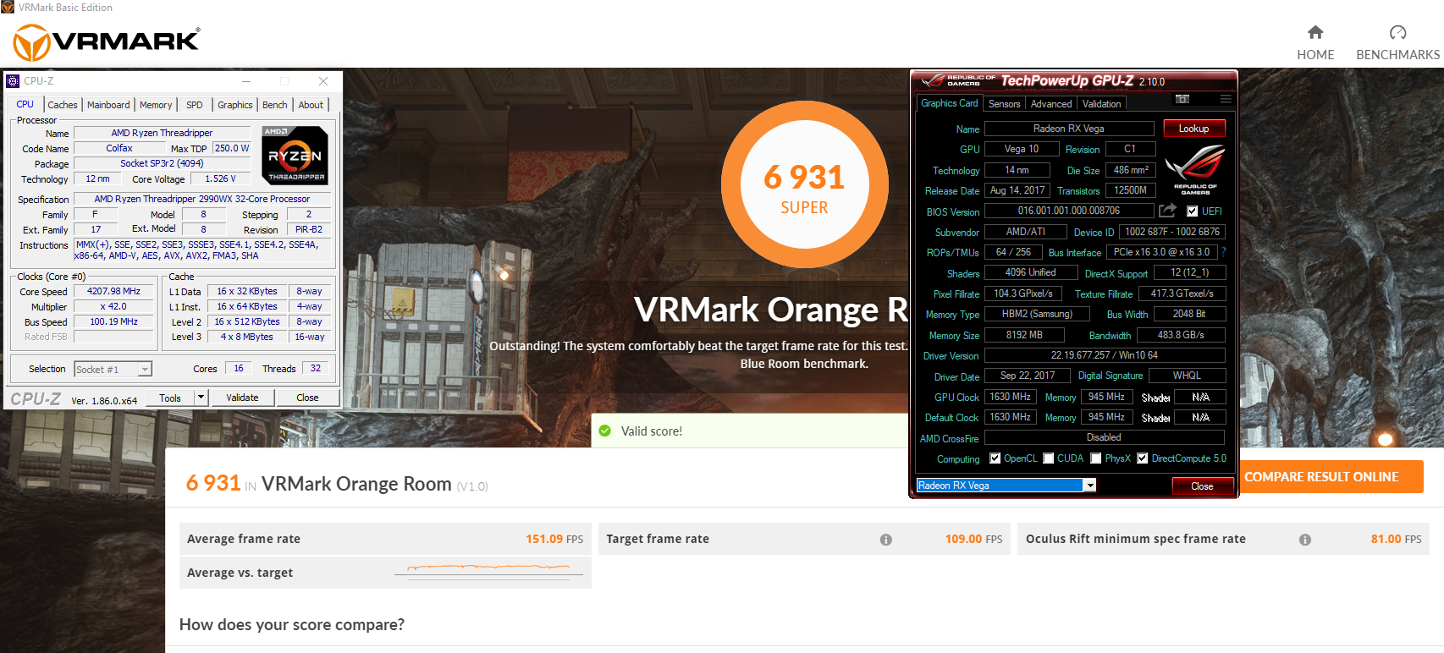The image size is (1444, 653).
Task: Click the Driver Version value in GPU-Z
Action: click(x=1105, y=355)
